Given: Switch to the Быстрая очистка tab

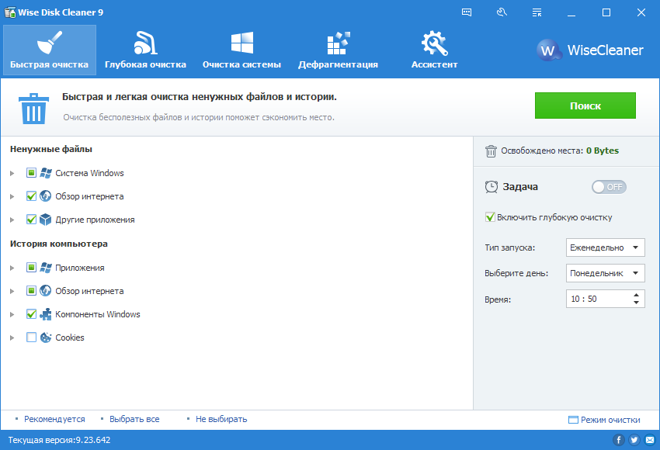Looking at the screenshot, I should pos(49,50).
